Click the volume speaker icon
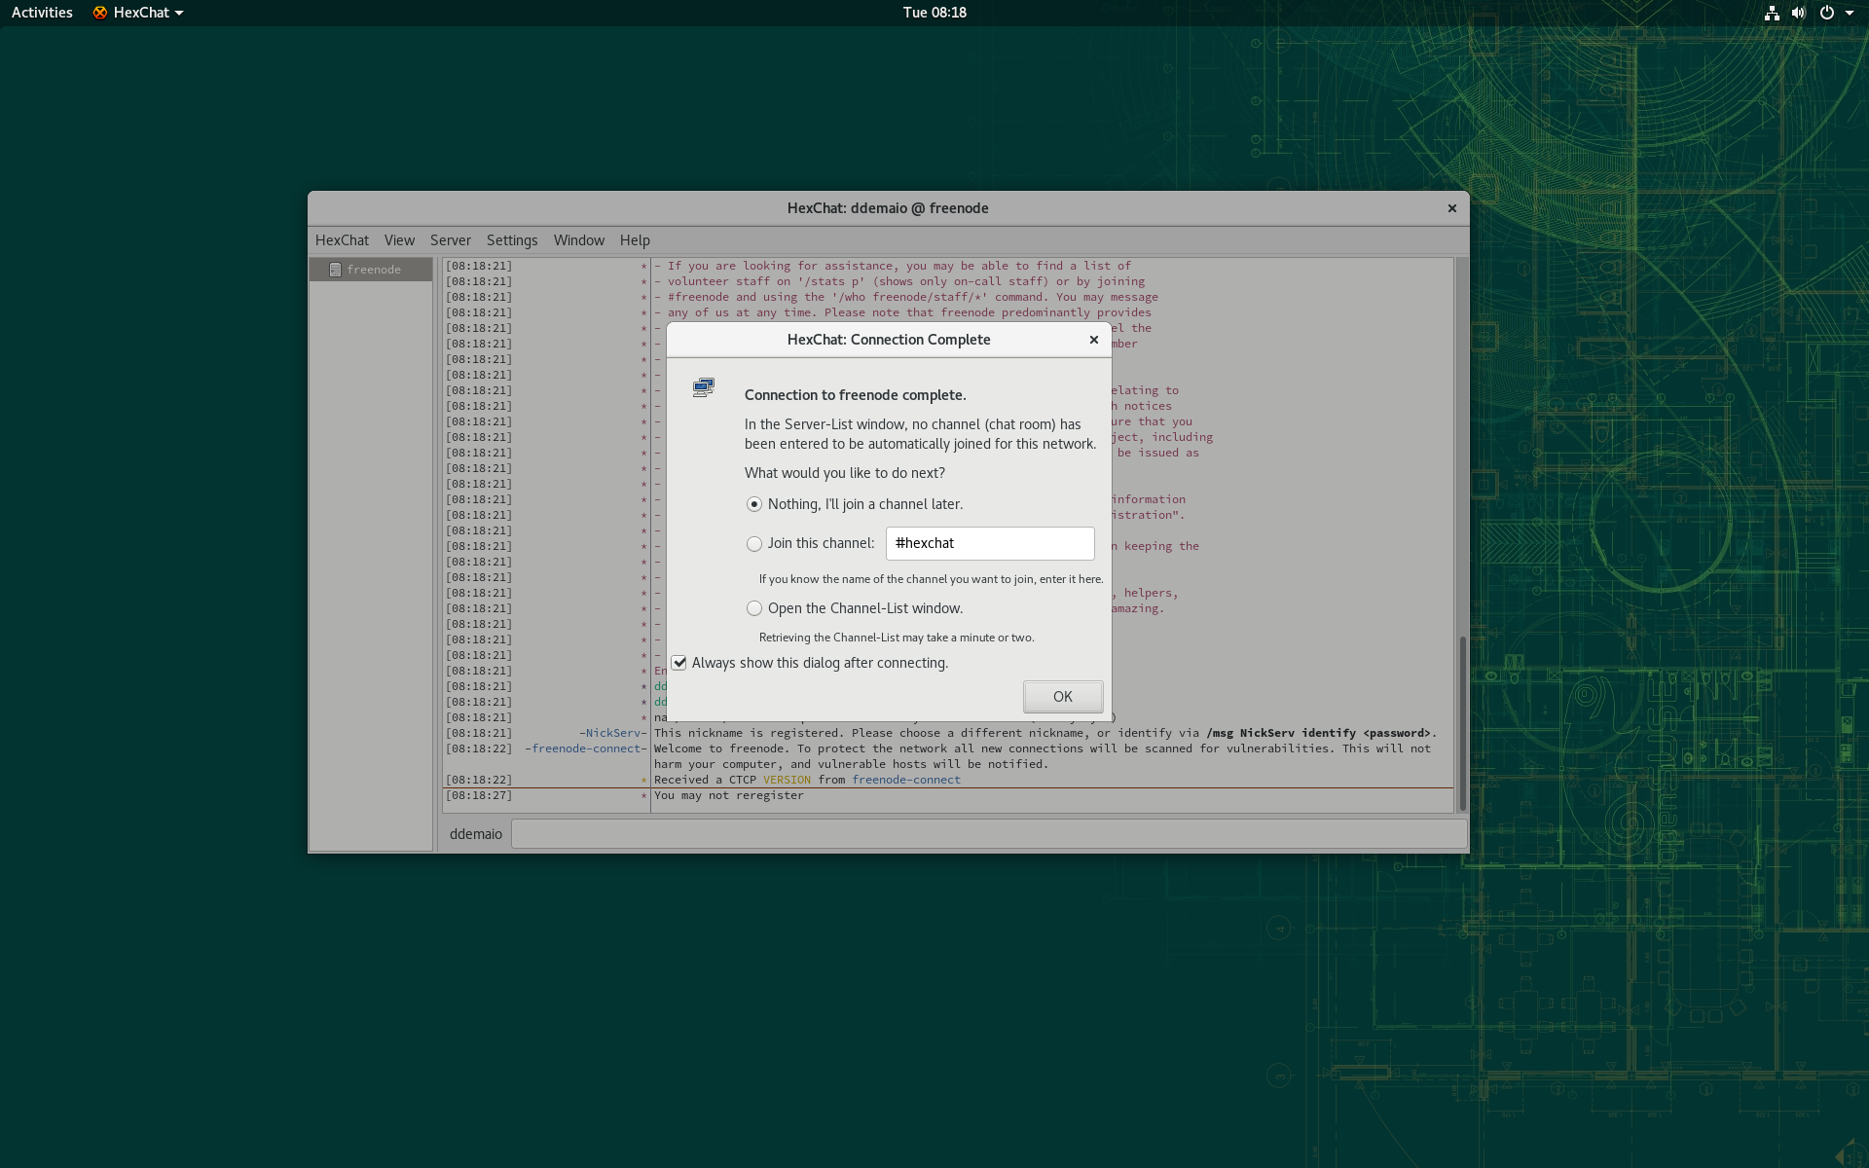Viewport: 1869px width, 1168px height. pyautogui.click(x=1798, y=13)
